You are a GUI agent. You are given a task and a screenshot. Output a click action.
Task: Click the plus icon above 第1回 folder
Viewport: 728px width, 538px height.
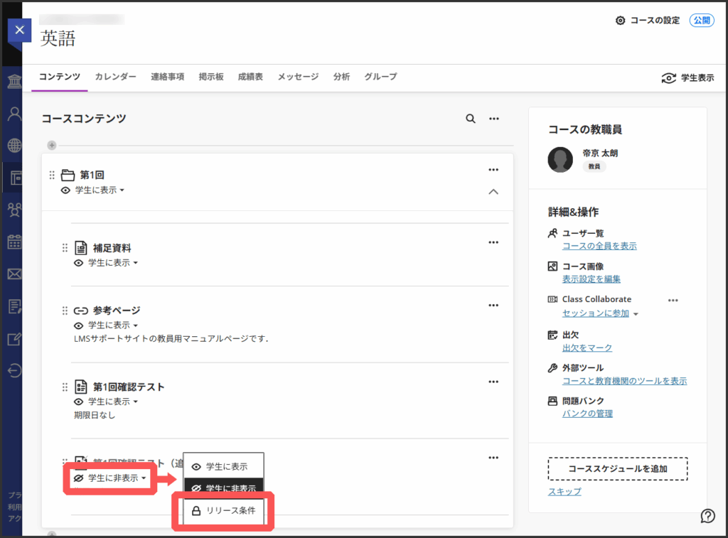(52, 146)
